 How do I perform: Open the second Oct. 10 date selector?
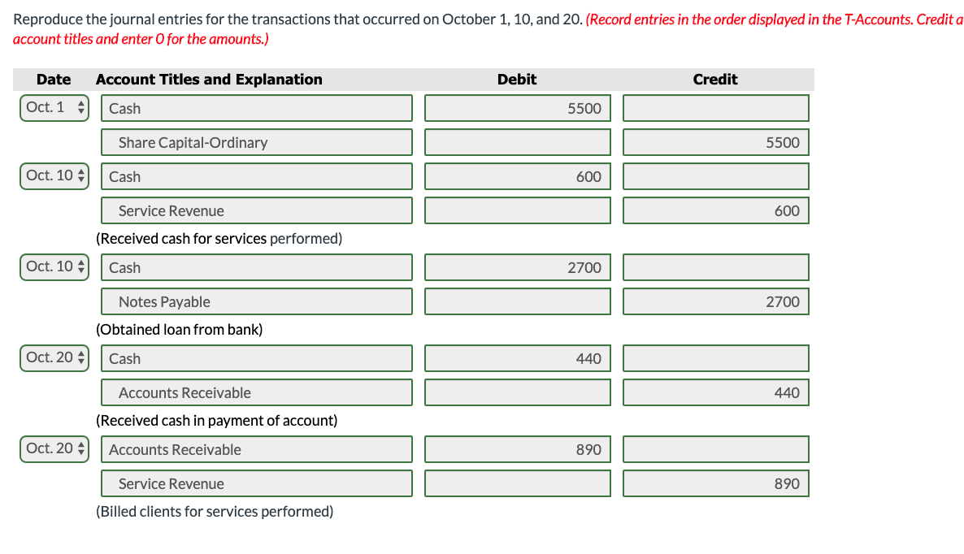coord(54,266)
